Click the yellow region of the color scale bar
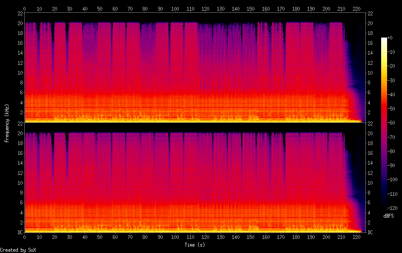This screenshot has height=253, width=402. pos(384,73)
